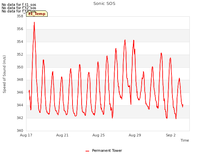Click the Sep 2 x-axis label
Viewport: 209px width, 157px height.
(170, 135)
